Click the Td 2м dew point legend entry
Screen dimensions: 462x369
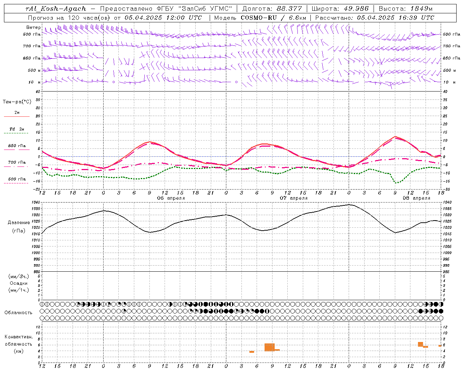(x=17, y=129)
